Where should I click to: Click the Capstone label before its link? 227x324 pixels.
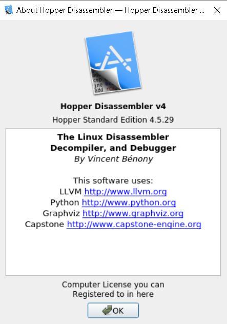coord(45,225)
